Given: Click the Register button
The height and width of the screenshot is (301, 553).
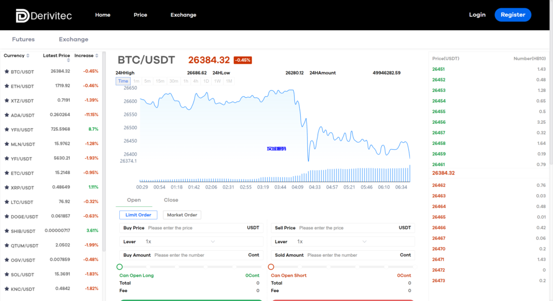Looking at the screenshot, I should tap(512, 15).
